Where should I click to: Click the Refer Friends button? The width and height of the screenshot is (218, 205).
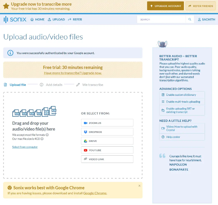click(201, 6)
